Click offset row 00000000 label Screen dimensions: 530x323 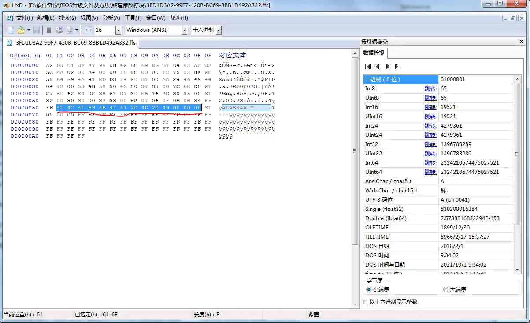coord(24,66)
